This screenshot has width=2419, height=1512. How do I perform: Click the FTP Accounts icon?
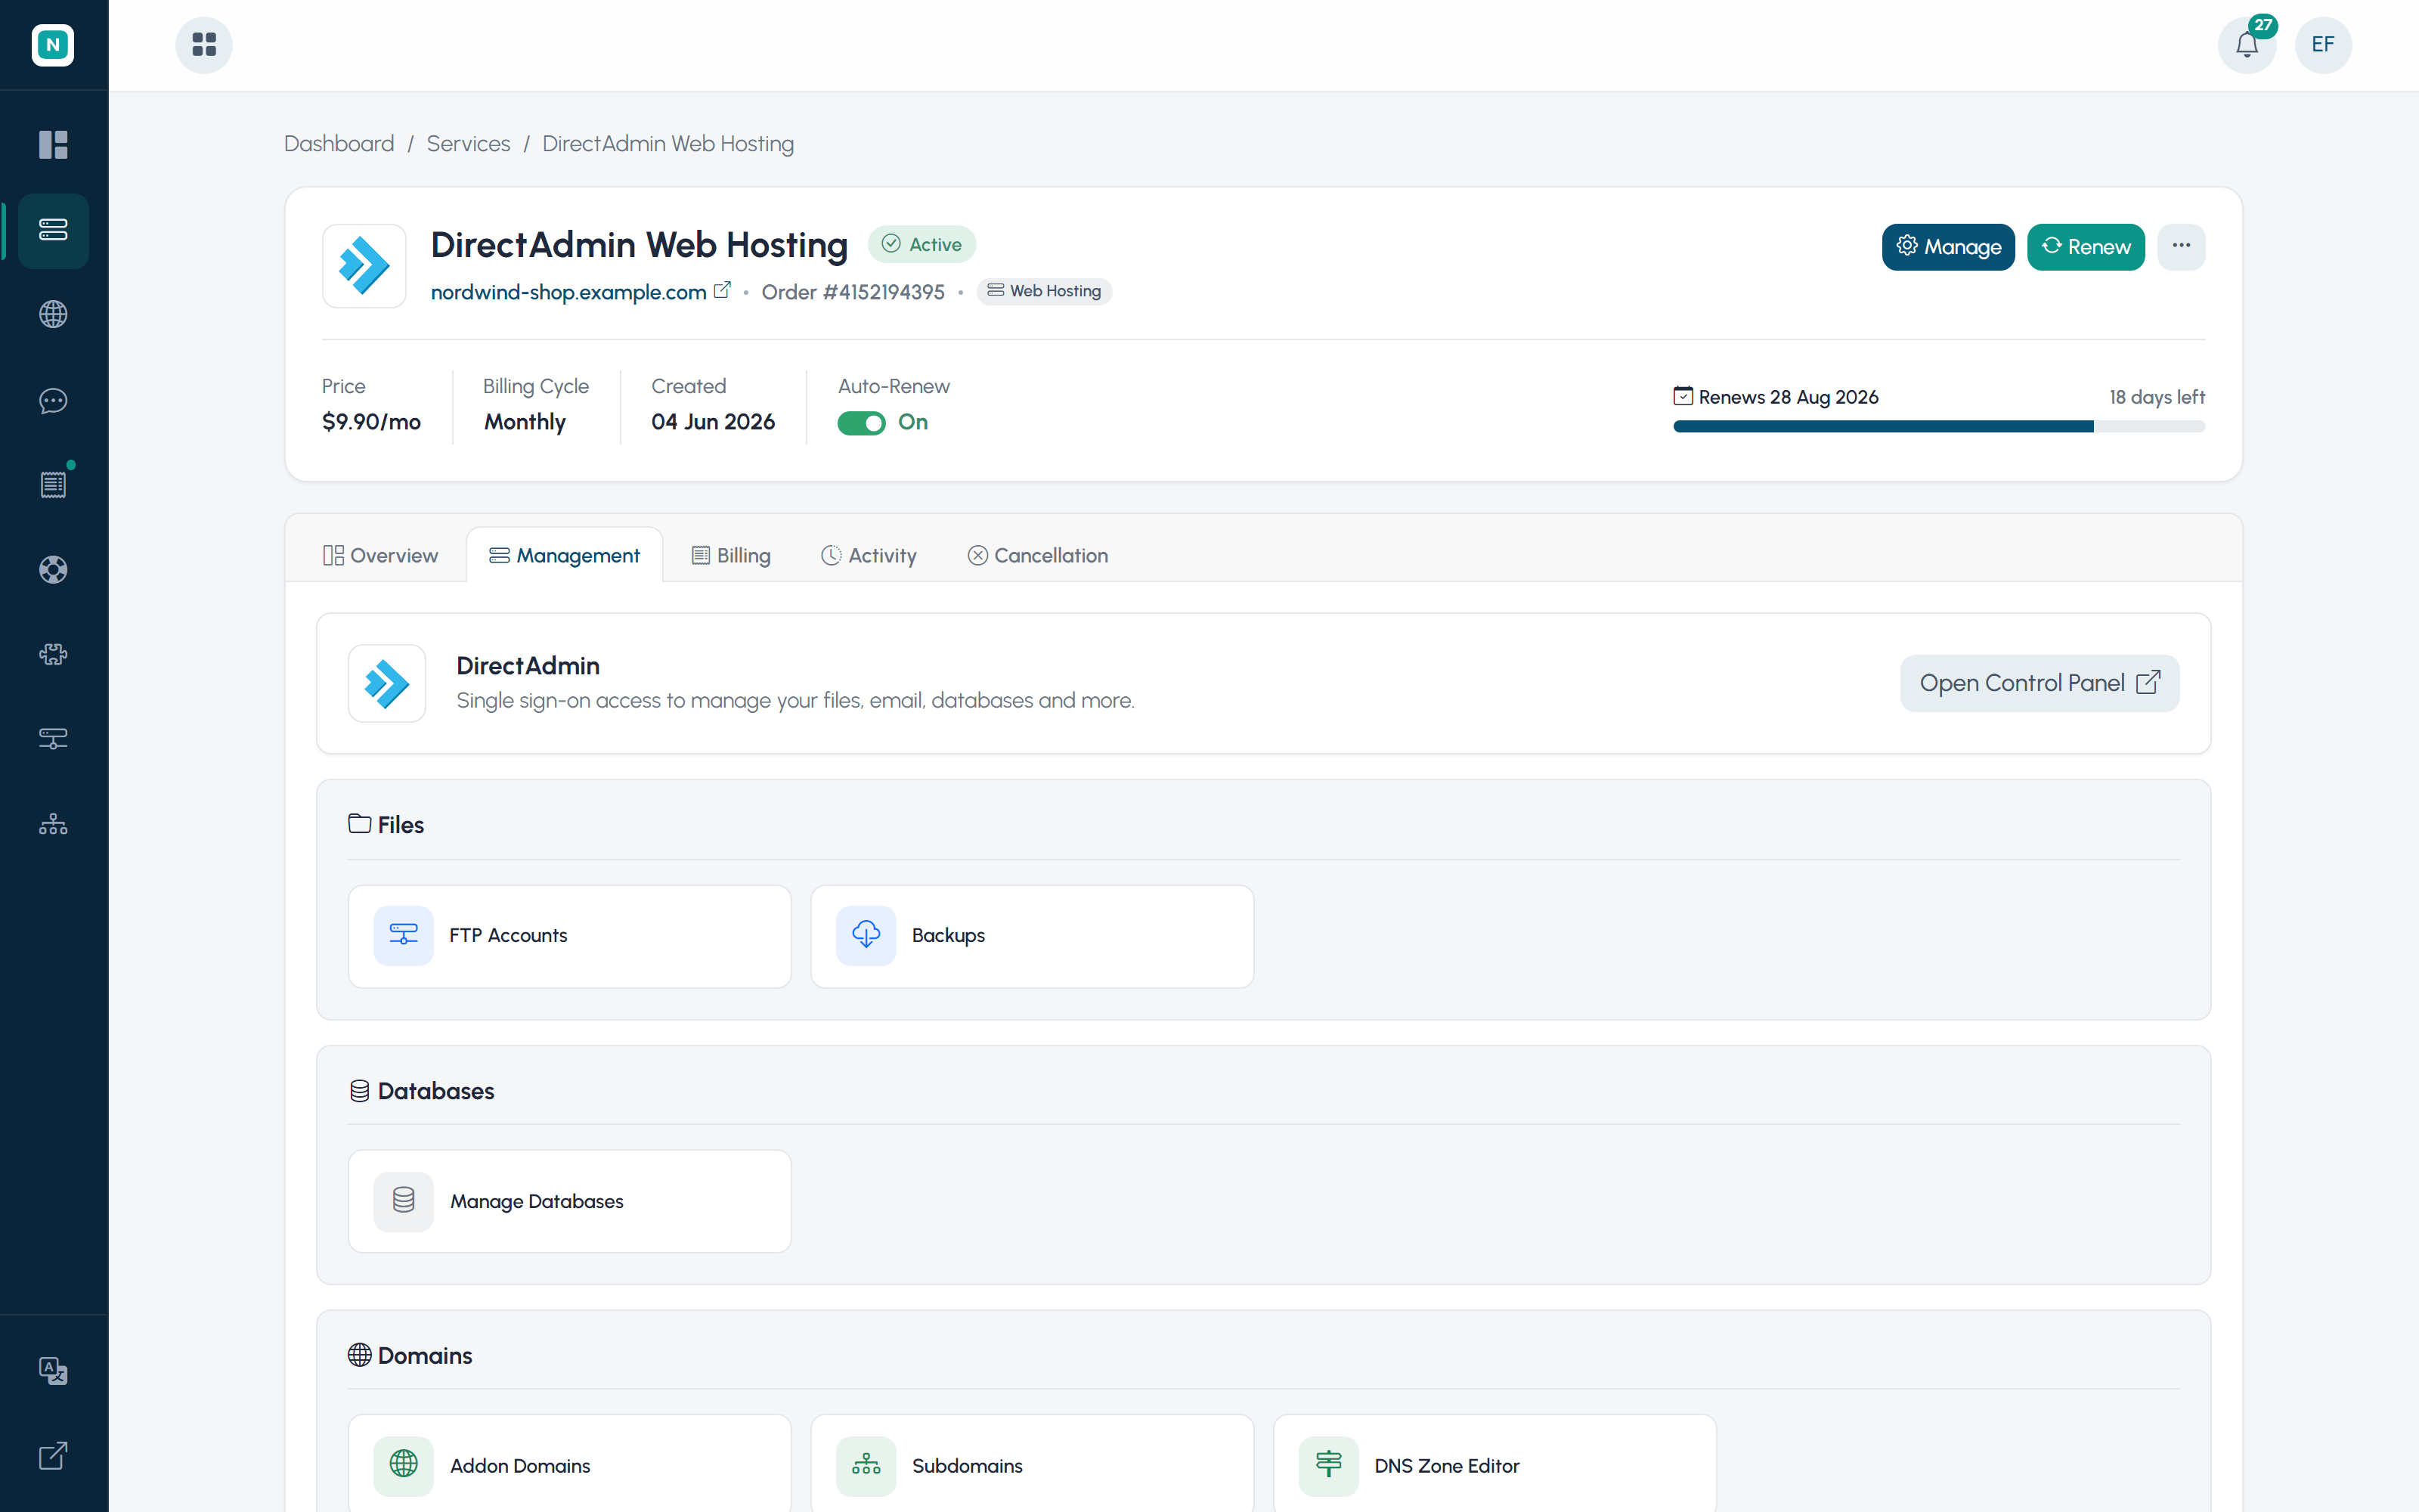coord(403,935)
